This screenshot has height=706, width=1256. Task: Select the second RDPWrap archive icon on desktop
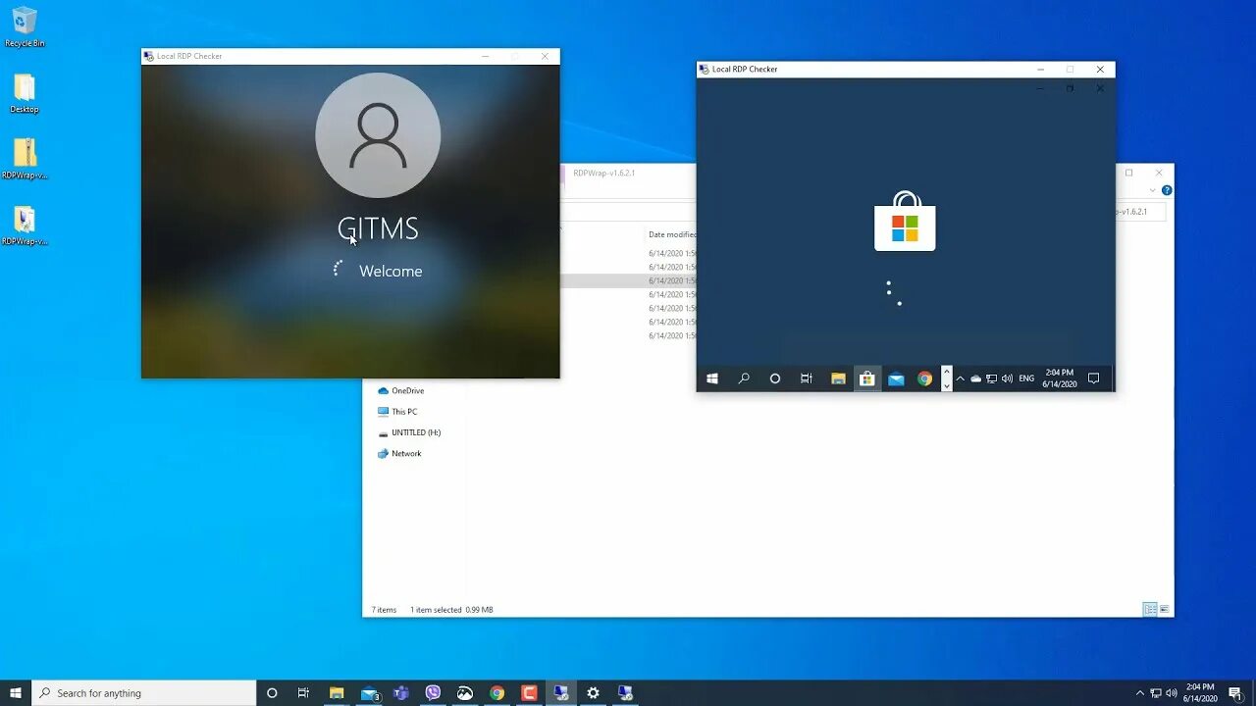25,225
